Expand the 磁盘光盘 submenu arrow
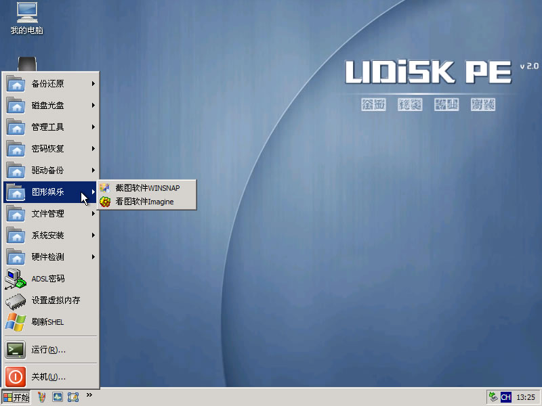The height and width of the screenshot is (406, 542). pos(93,106)
